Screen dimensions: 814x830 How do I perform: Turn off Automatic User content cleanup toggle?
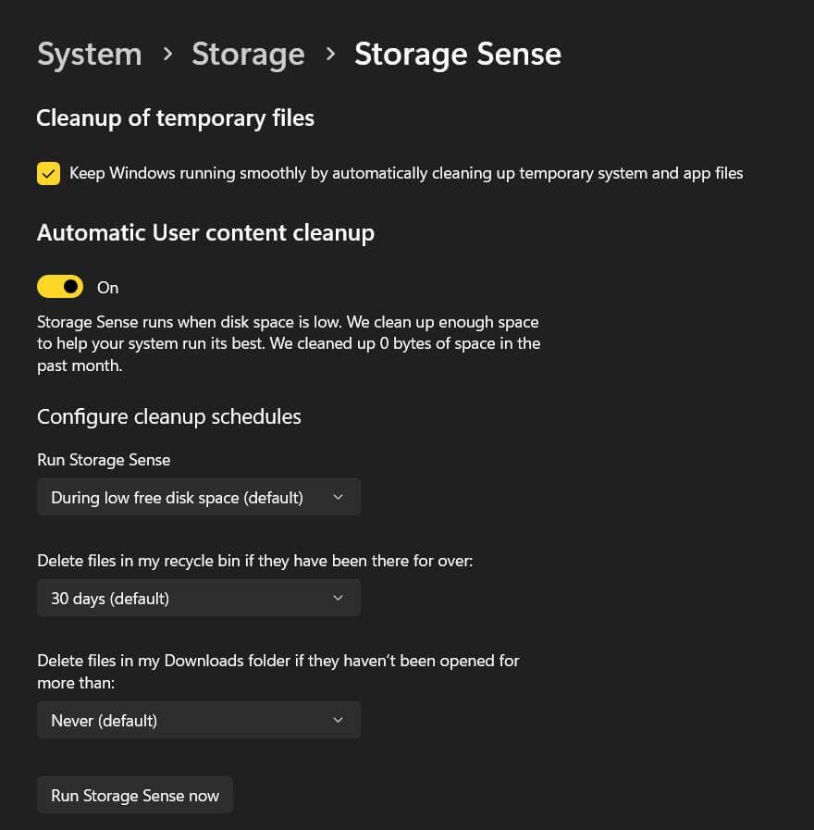(60, 287)
